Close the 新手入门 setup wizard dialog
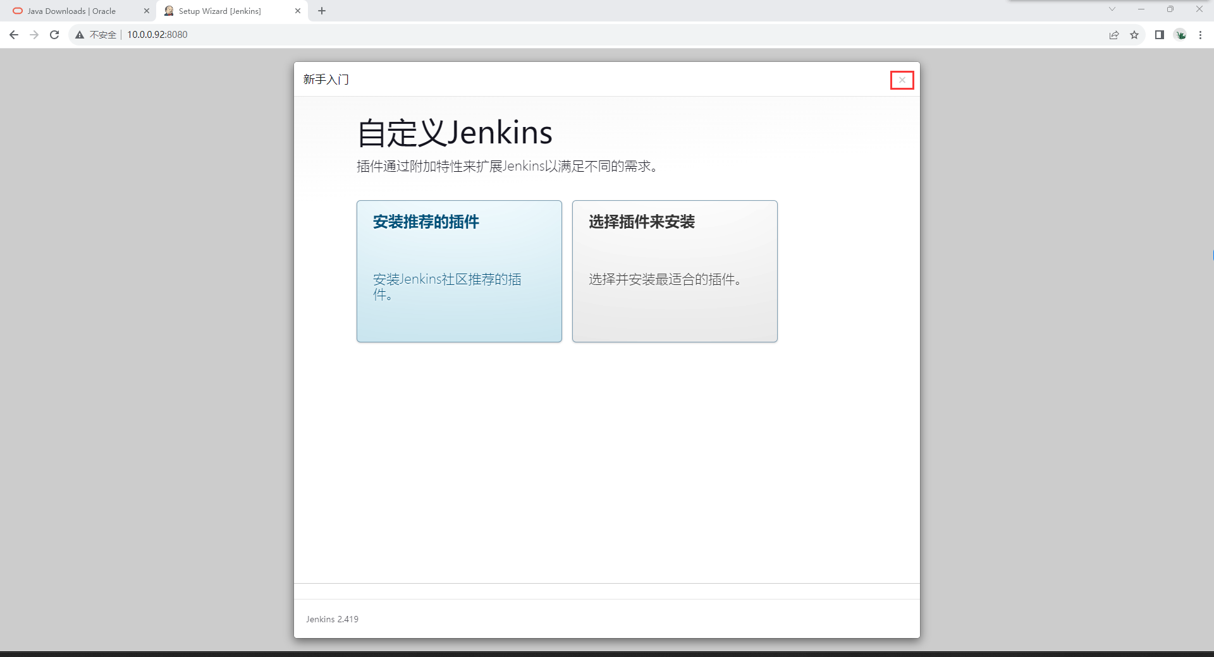1214x657 pixels. click(902, 80)
